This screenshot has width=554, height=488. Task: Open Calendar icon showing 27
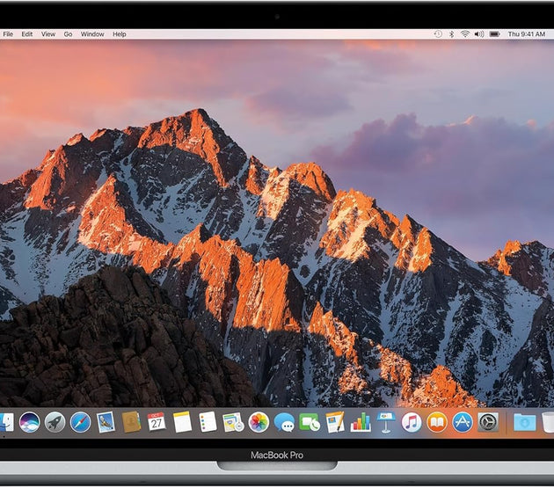(157, 422)
